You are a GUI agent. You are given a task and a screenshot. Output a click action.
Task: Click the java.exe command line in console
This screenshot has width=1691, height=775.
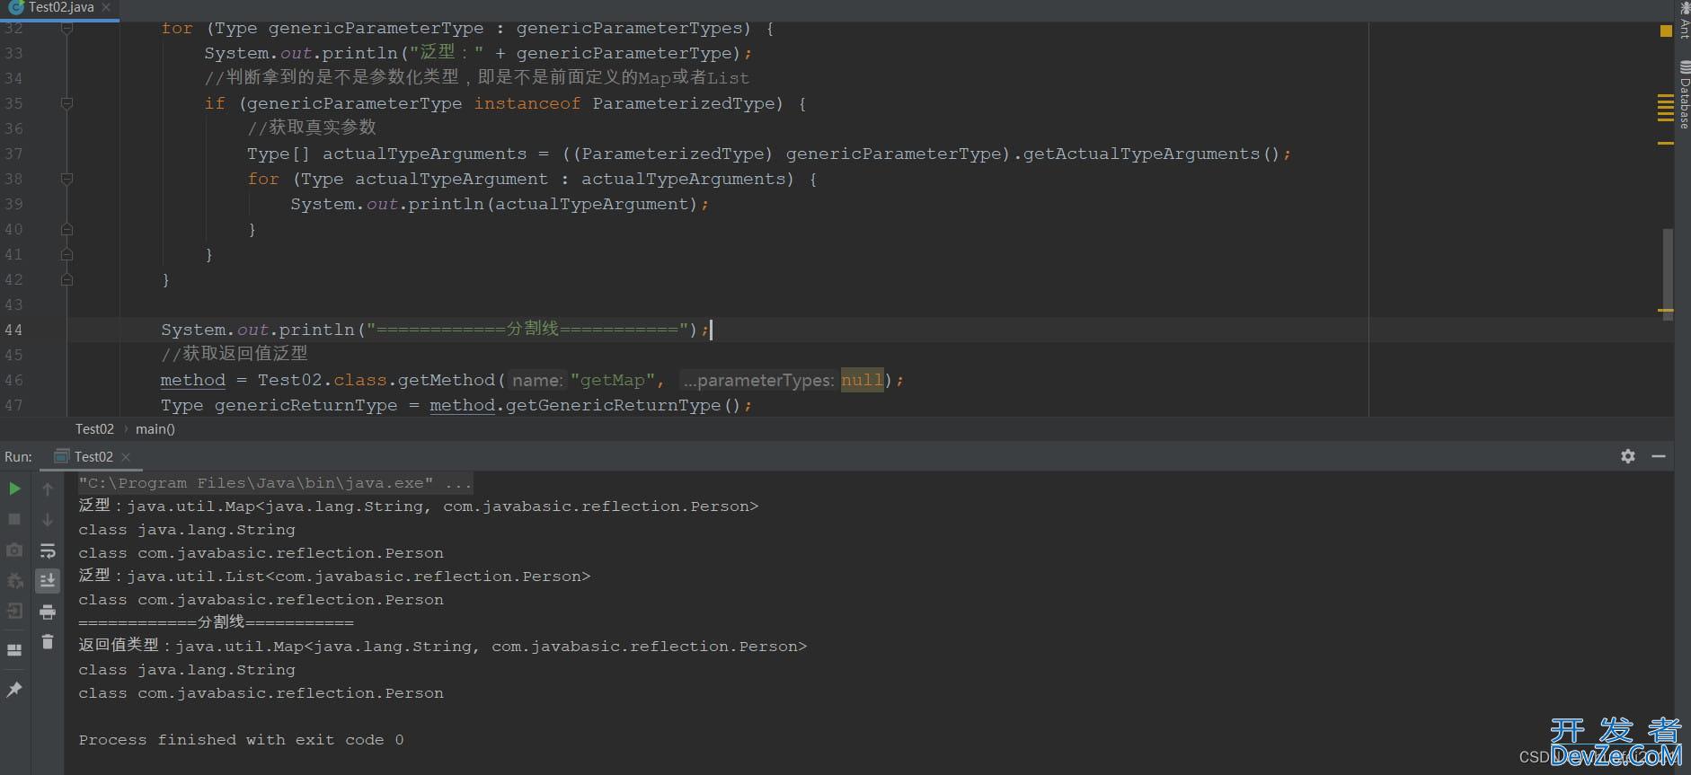point(275,483)
